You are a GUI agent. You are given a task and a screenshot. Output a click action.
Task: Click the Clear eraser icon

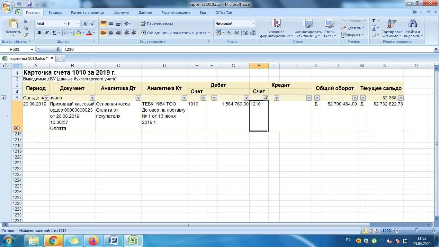(374, 35)
